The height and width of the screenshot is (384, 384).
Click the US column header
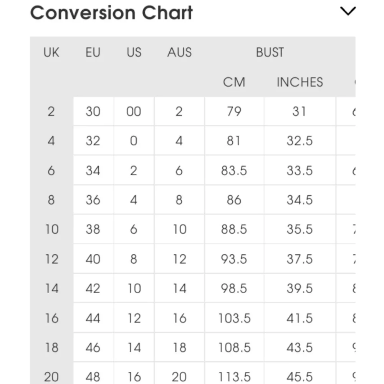[x=134, y=52]
